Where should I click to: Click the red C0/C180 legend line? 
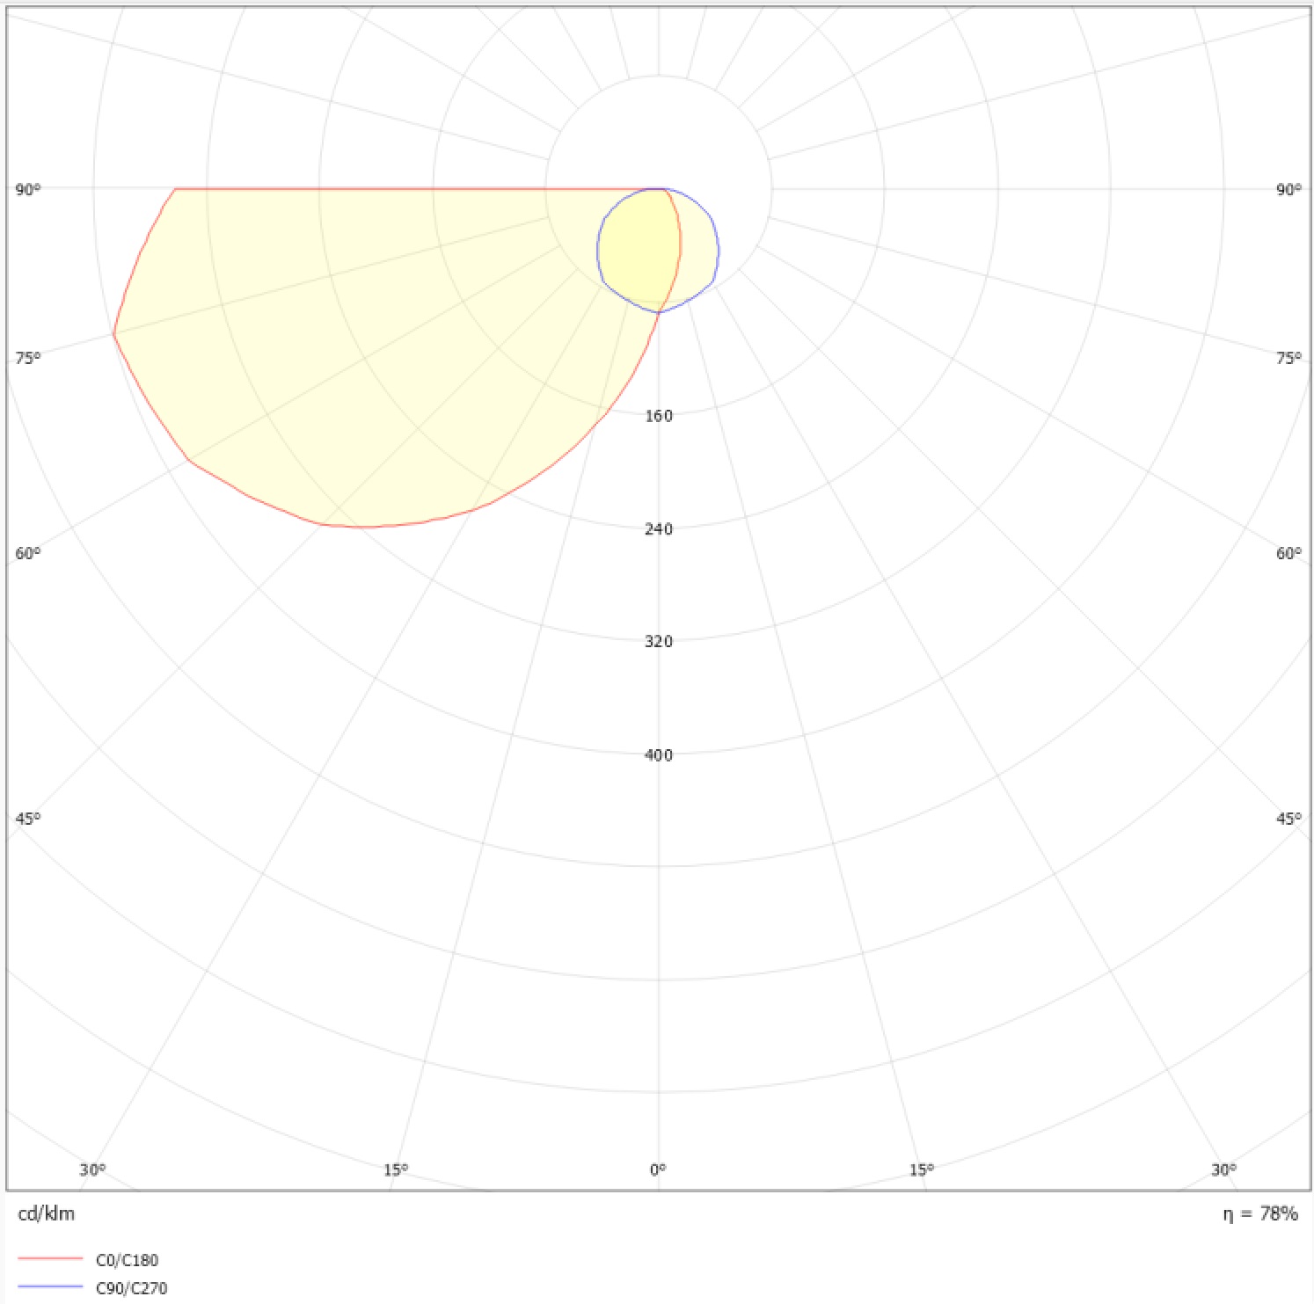pos(50,1259)
